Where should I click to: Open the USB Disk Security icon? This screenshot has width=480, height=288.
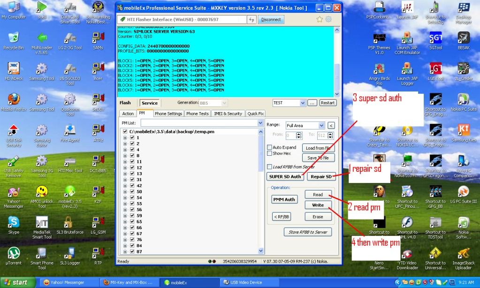click(x=14, y=135)
